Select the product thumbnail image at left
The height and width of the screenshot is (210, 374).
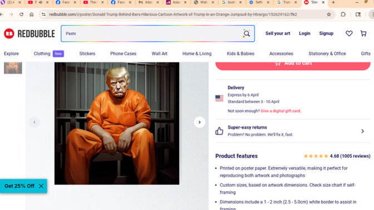click(x=13, y=68)
